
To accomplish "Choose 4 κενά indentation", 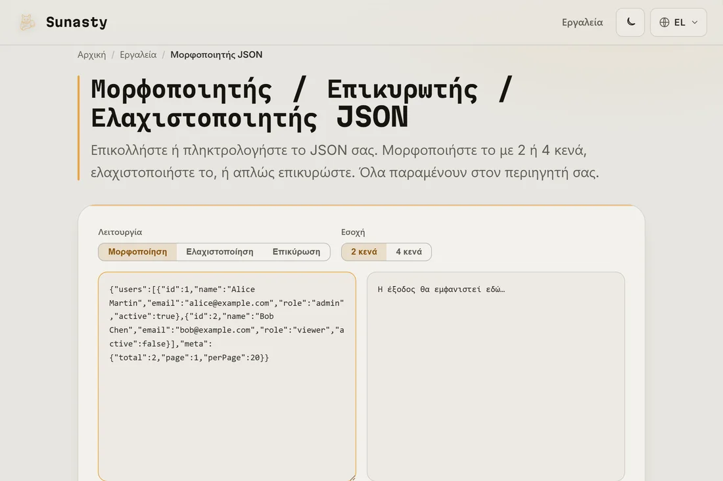I will point(409,252).
